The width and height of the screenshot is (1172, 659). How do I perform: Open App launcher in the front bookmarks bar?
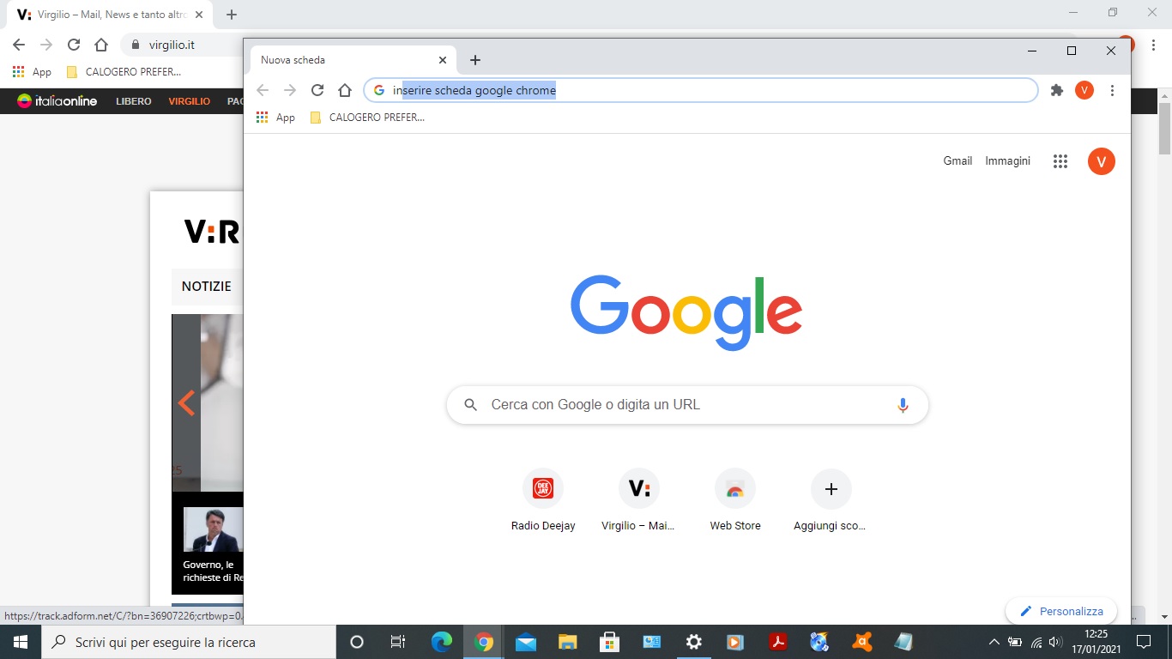[275, 118]
